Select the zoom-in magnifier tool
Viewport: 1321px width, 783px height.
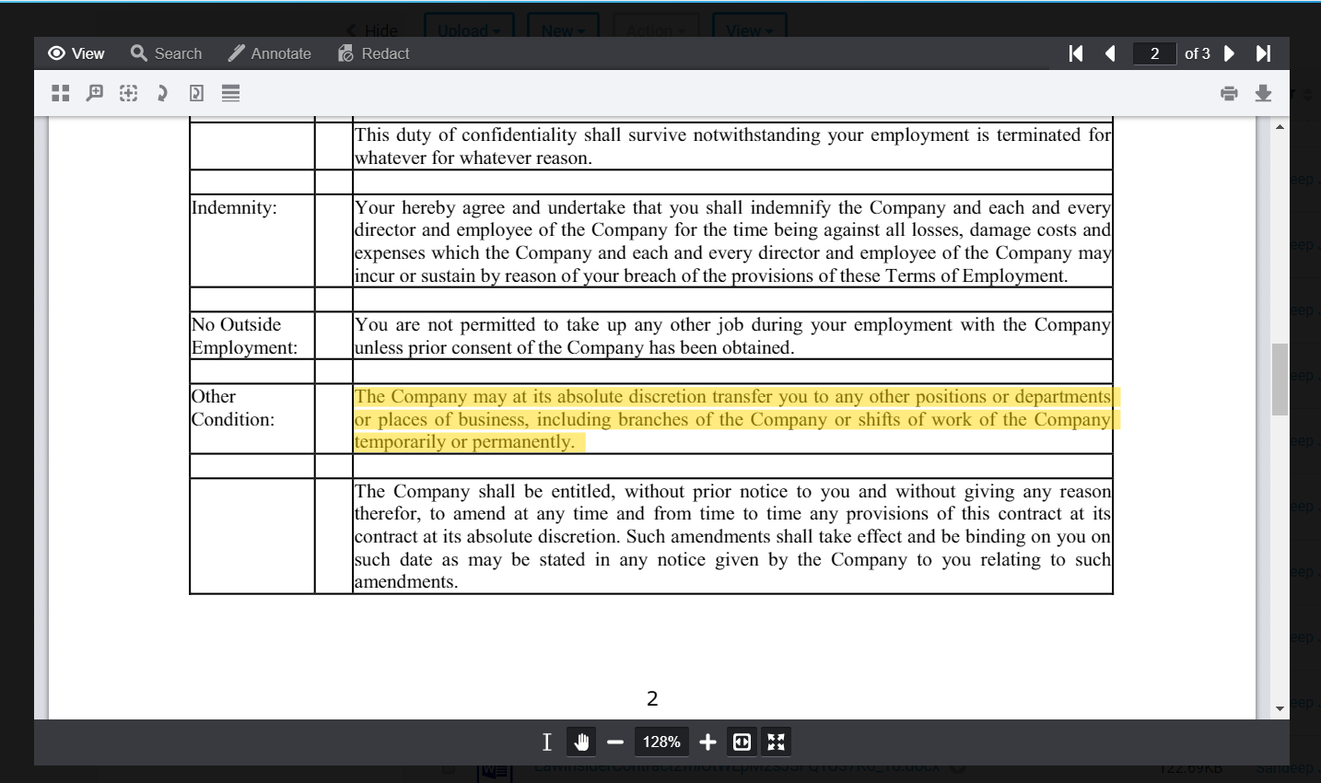pyautogui.click(x=94, y=93)
